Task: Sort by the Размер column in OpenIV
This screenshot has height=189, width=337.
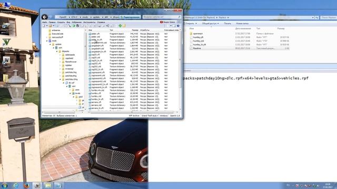Action: pos(135,30)
